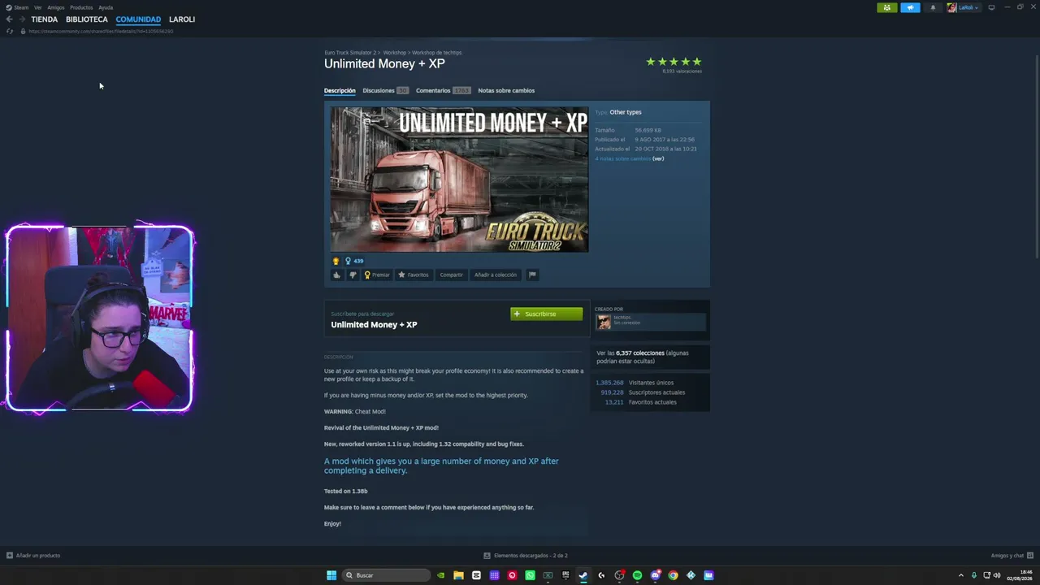This screenshot has height=585, width=1040.
Task: Select the Descripción tab
Action: pos(340,90)
